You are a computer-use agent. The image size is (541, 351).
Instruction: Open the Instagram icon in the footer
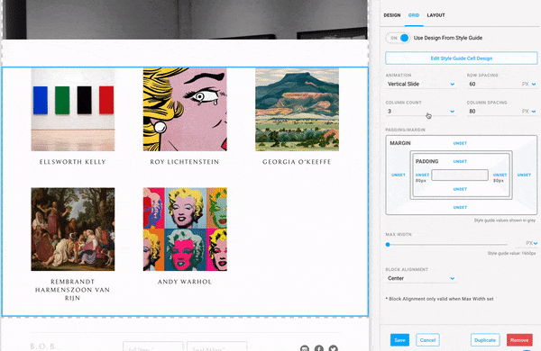pos(305,348)
